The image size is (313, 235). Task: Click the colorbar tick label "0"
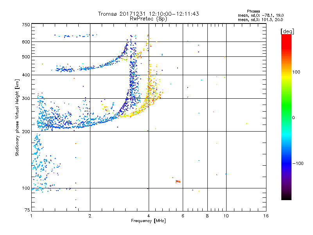click(293, 118)
